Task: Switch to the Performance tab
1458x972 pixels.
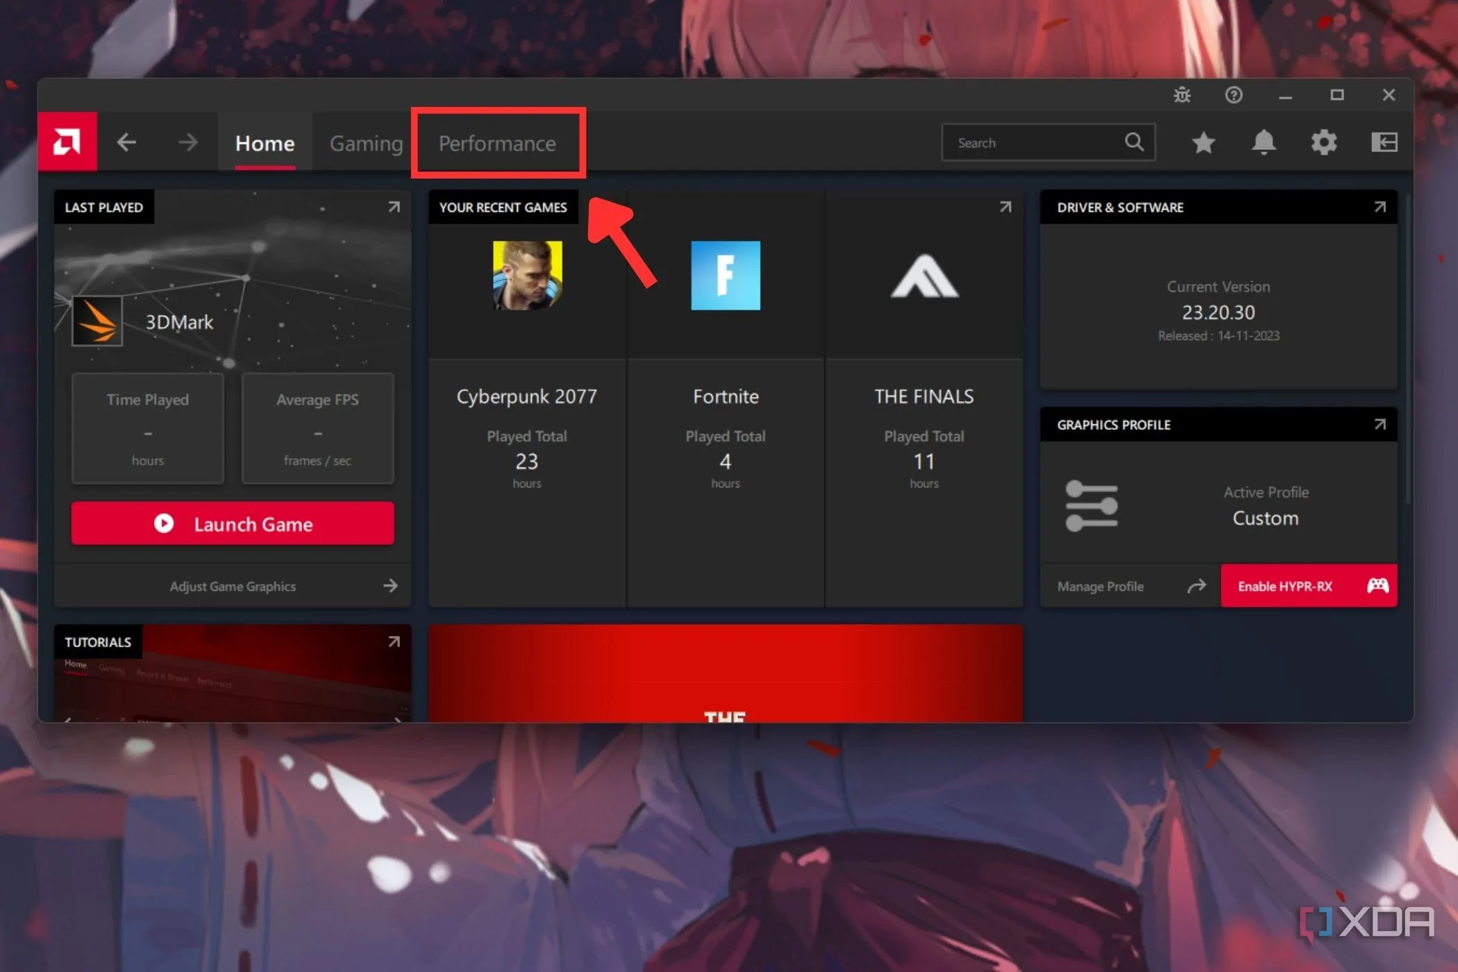Action: click(497, 143)
